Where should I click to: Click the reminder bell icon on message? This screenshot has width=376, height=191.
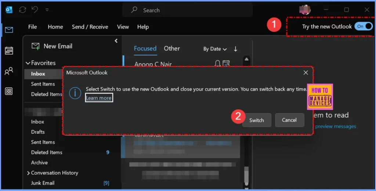[x=217, y=63]
